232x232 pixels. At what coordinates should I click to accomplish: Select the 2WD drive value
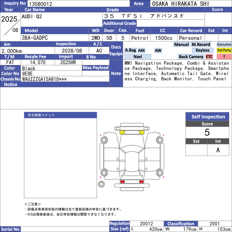[96, 38]
